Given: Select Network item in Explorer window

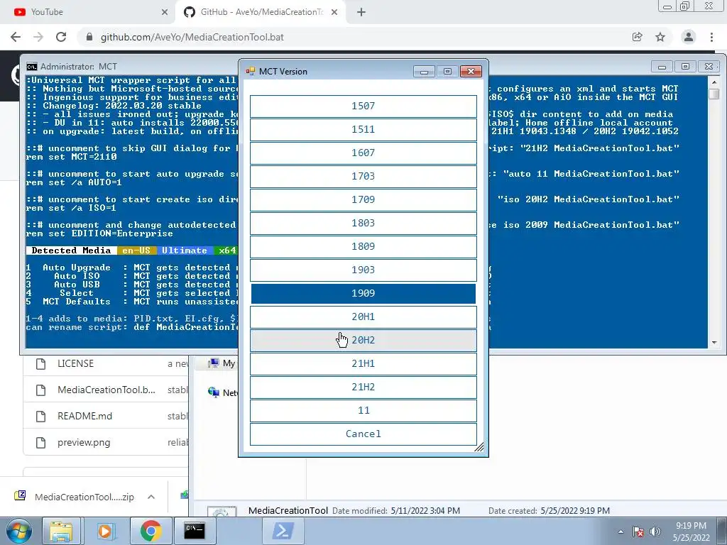Looking at the screenshot, I should [x=222, y=392].
